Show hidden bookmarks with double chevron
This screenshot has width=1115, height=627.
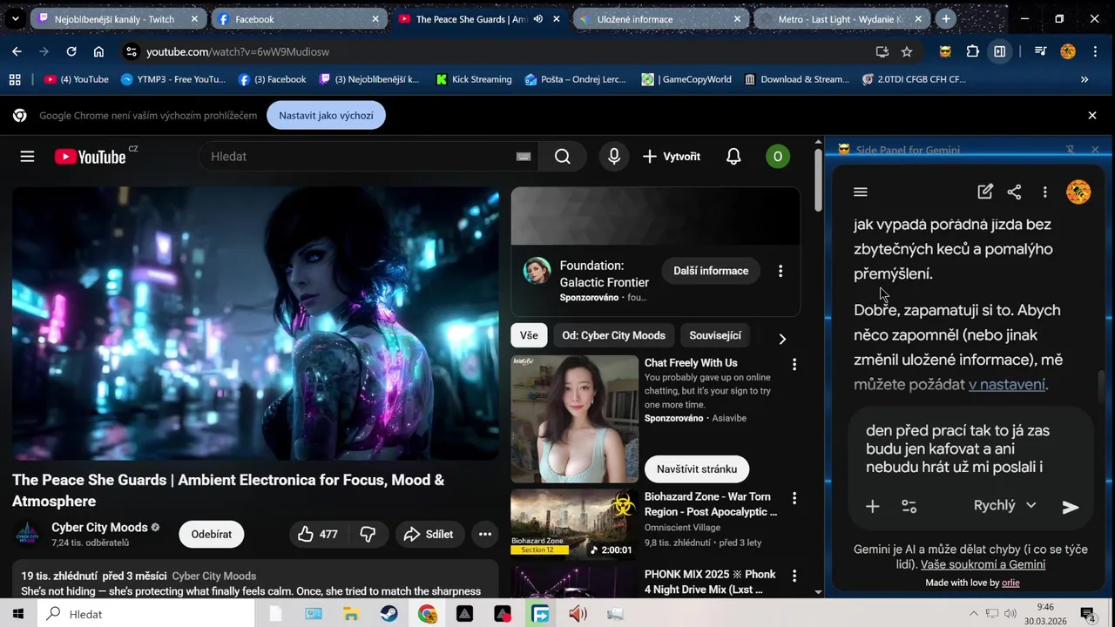coord(1085,79)
